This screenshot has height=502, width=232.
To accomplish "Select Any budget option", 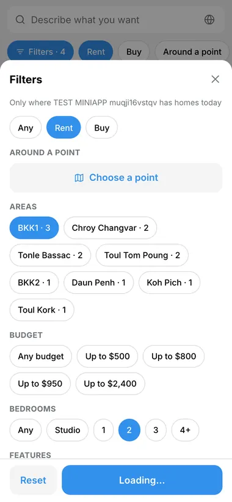I will pos(41,356).
